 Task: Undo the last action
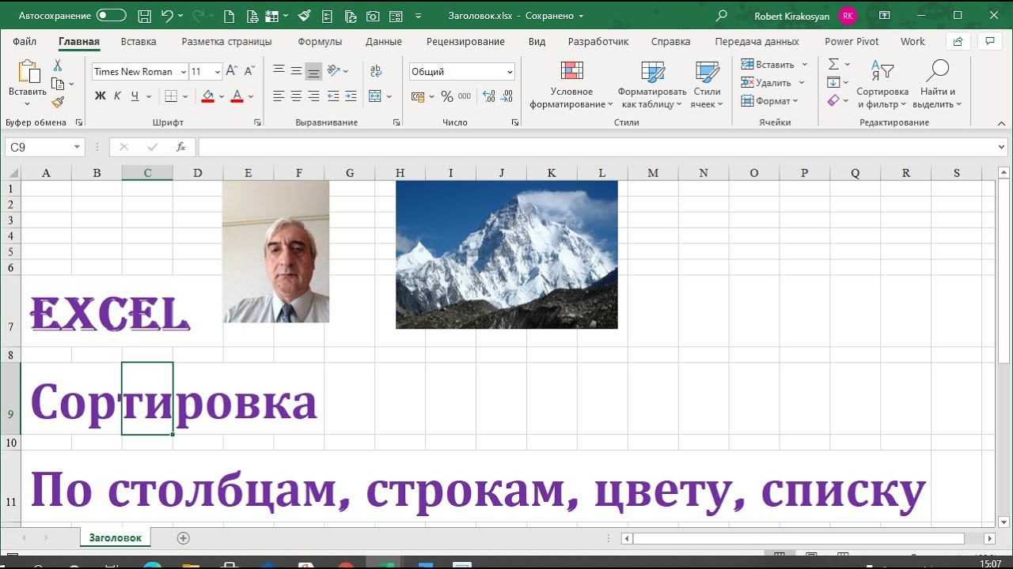pos(167,16)
